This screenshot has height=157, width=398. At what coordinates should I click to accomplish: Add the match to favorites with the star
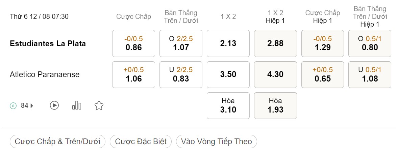click(x=99, y=105)
